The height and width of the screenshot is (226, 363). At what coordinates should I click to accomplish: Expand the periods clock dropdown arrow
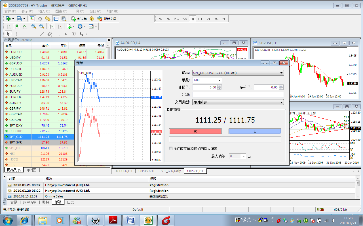click(85, 26)
